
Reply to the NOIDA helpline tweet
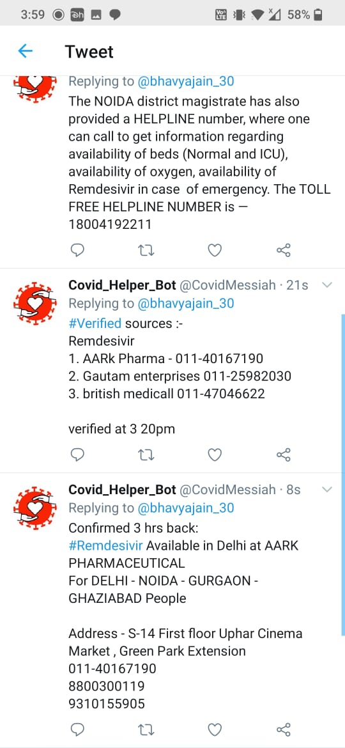[77, 250]
